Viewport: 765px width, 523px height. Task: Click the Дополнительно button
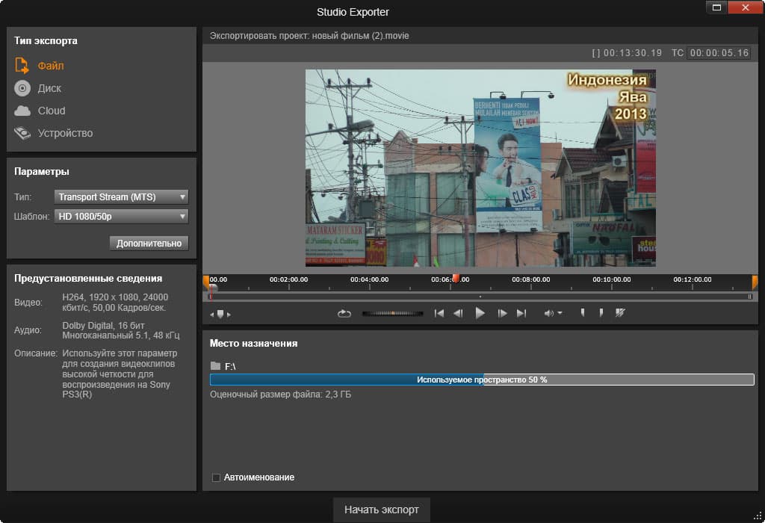pyautogui.click(x=149, y=243)
